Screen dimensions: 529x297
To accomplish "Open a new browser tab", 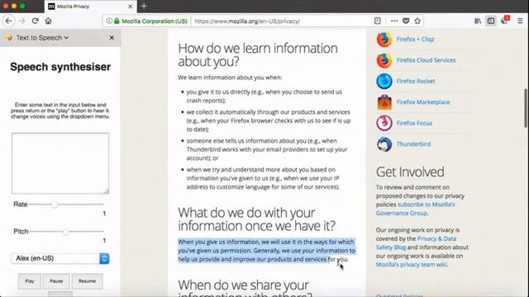I will 144,6.
